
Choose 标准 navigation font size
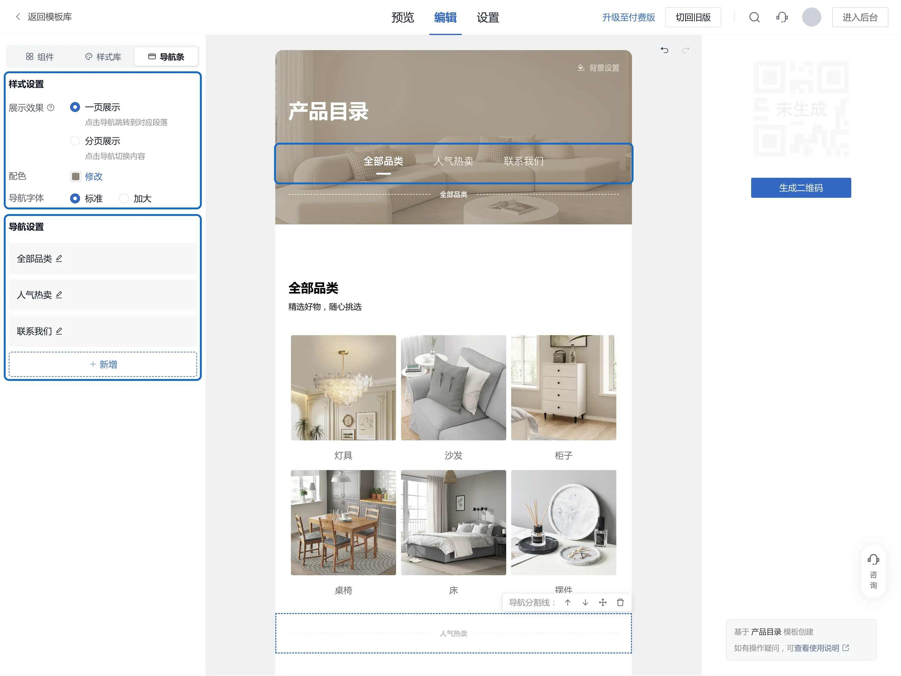click(75, 198)
